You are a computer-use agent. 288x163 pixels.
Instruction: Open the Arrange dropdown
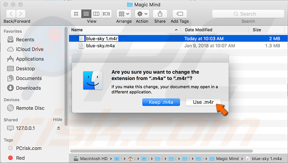[x=124, y=14]
